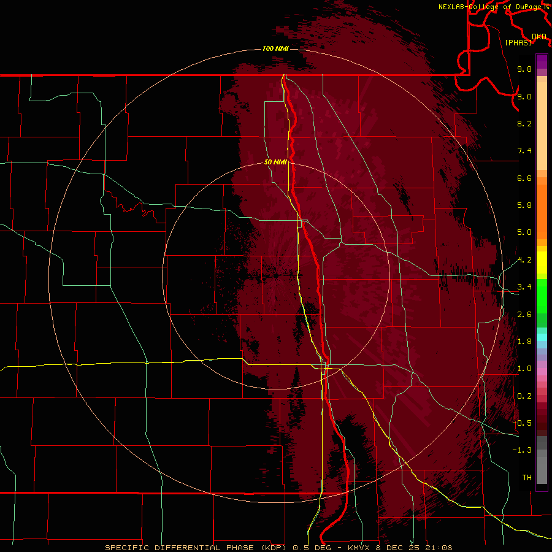
Task: Click the 4.2 value on the color scale
Action: [x=524, y=260]
